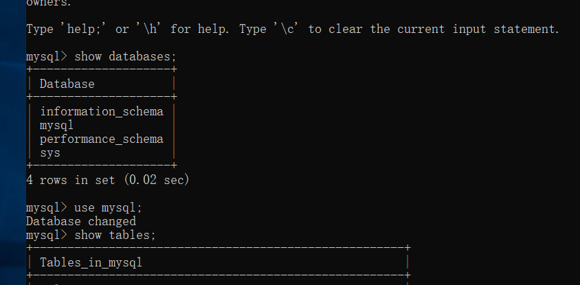Click the "Database changed" message
The height and width of the screenshot is (285, 580).
(x=80, y=221)
